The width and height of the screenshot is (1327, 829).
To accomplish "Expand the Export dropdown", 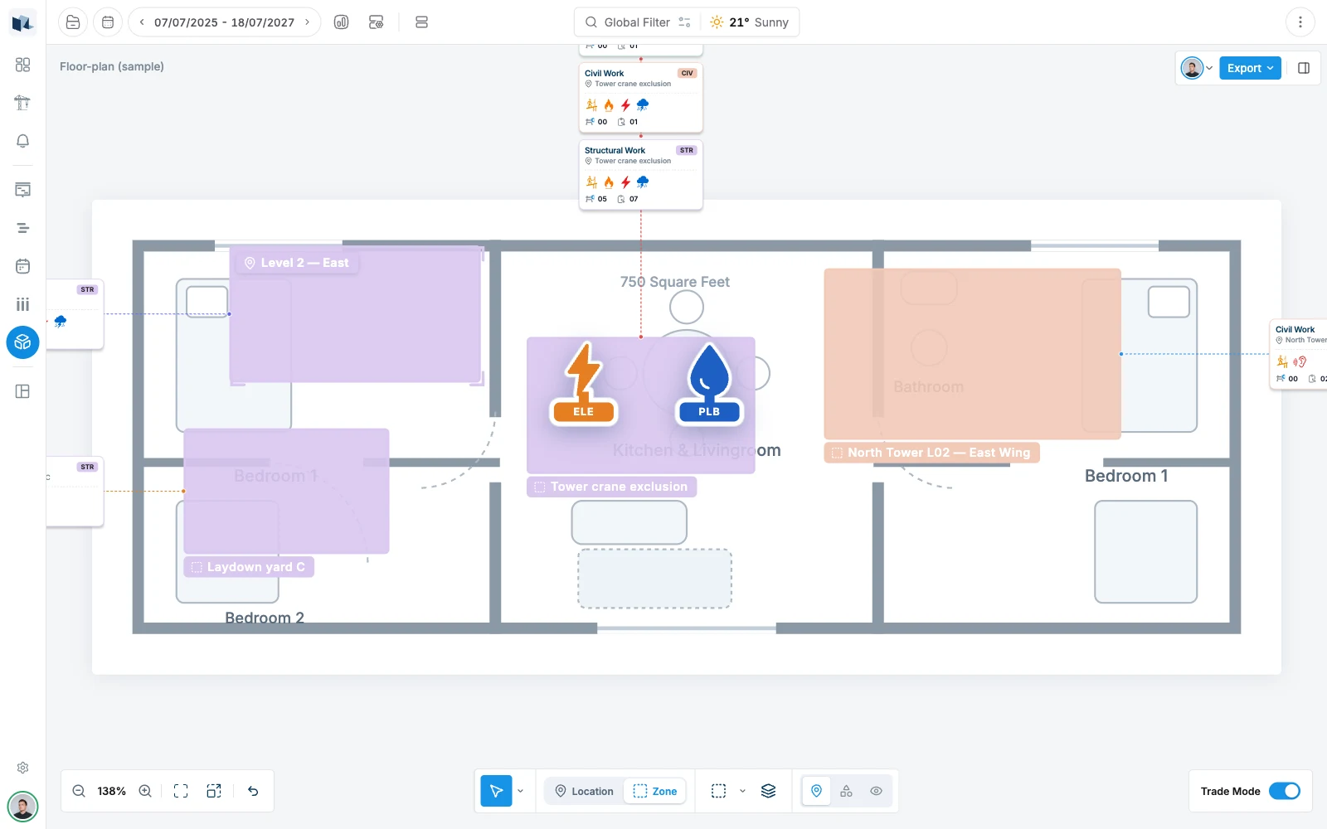I will point(1250,68).
